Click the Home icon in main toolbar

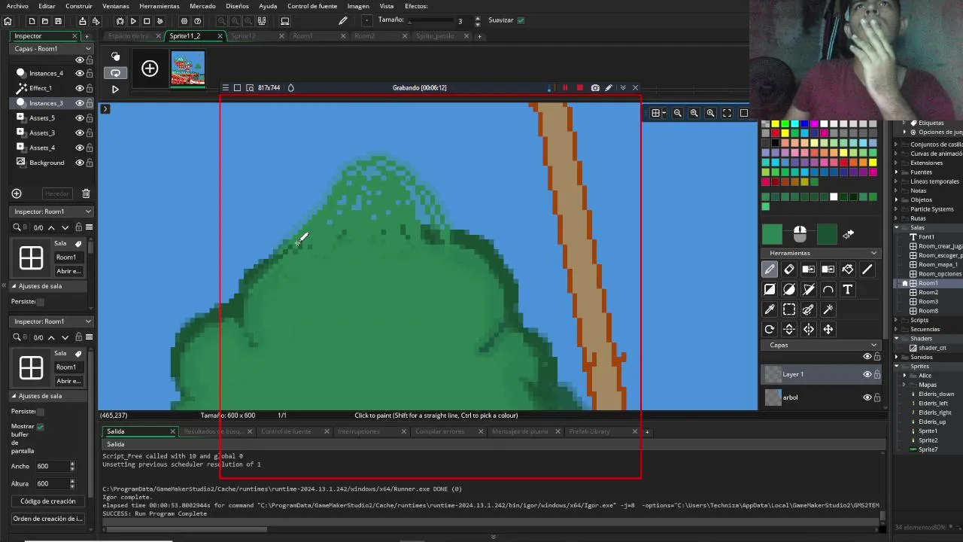(x=8, y=21)
